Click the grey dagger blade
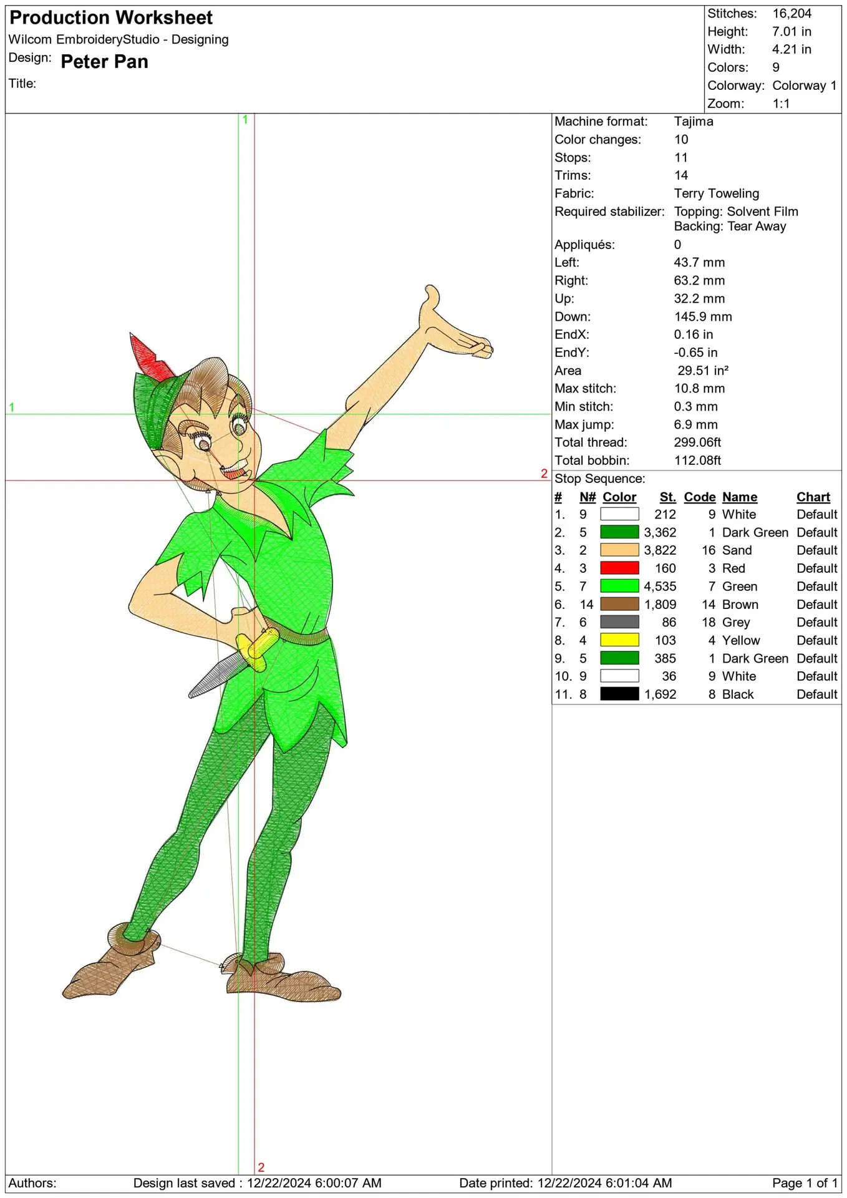Viewport: 847px width, 1198px height. click(218, 676)
